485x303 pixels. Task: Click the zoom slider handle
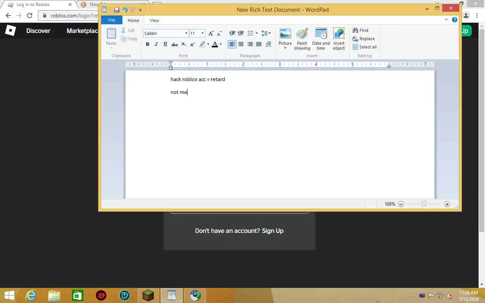click(x=424, y=204)
